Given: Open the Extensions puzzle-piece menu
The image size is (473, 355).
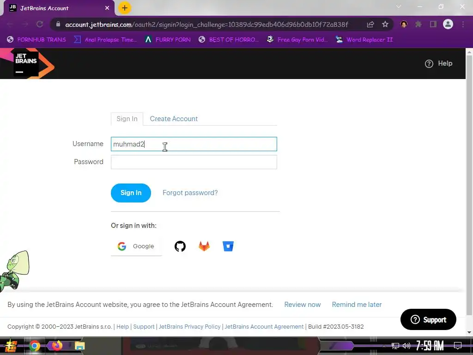Looking at the screenshot, I should [x=418, y=24].
